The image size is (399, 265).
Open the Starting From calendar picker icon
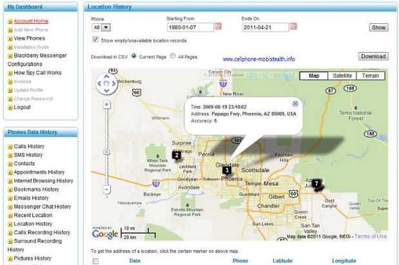218,26
